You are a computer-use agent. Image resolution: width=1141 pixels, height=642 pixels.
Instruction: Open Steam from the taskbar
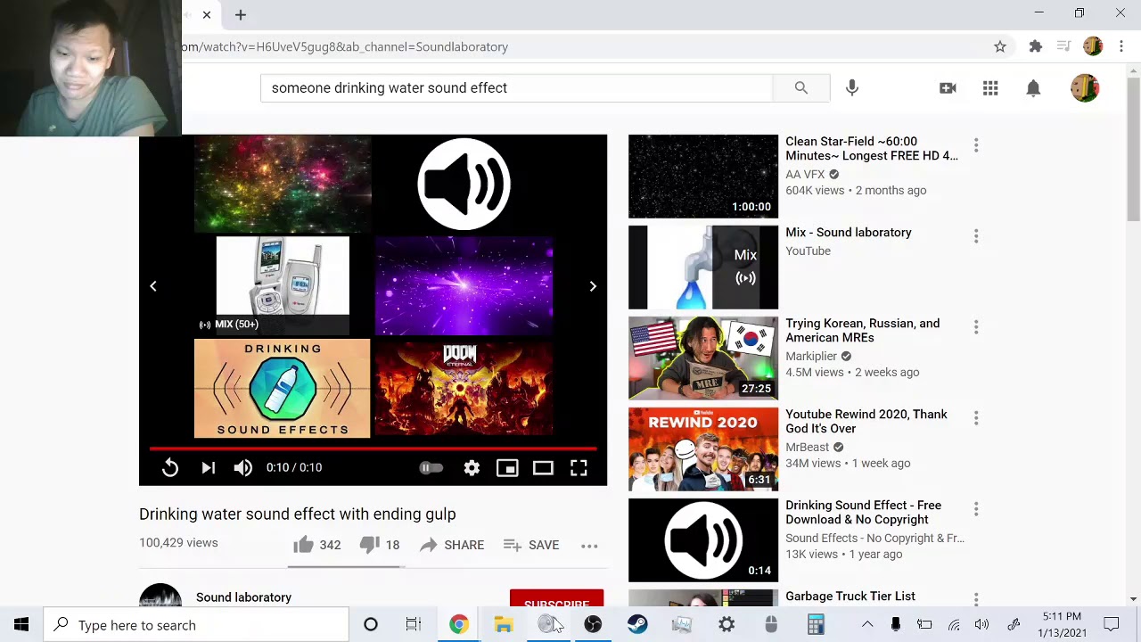[637, 625]
